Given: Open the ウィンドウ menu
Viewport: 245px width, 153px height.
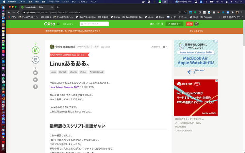Looking at the screenshot, I should 83,2.
